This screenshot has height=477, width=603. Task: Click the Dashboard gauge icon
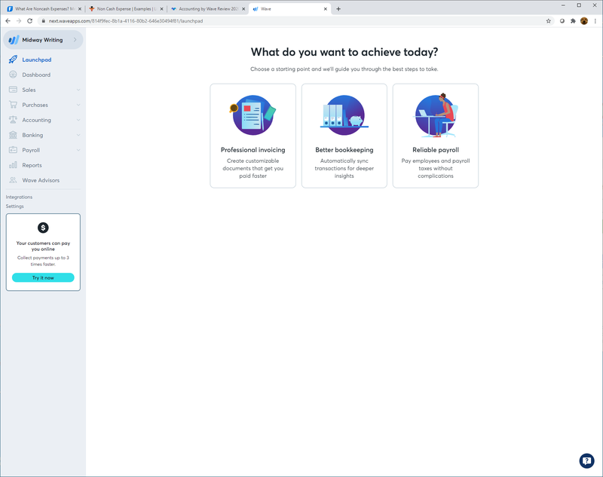click(13, 75)
